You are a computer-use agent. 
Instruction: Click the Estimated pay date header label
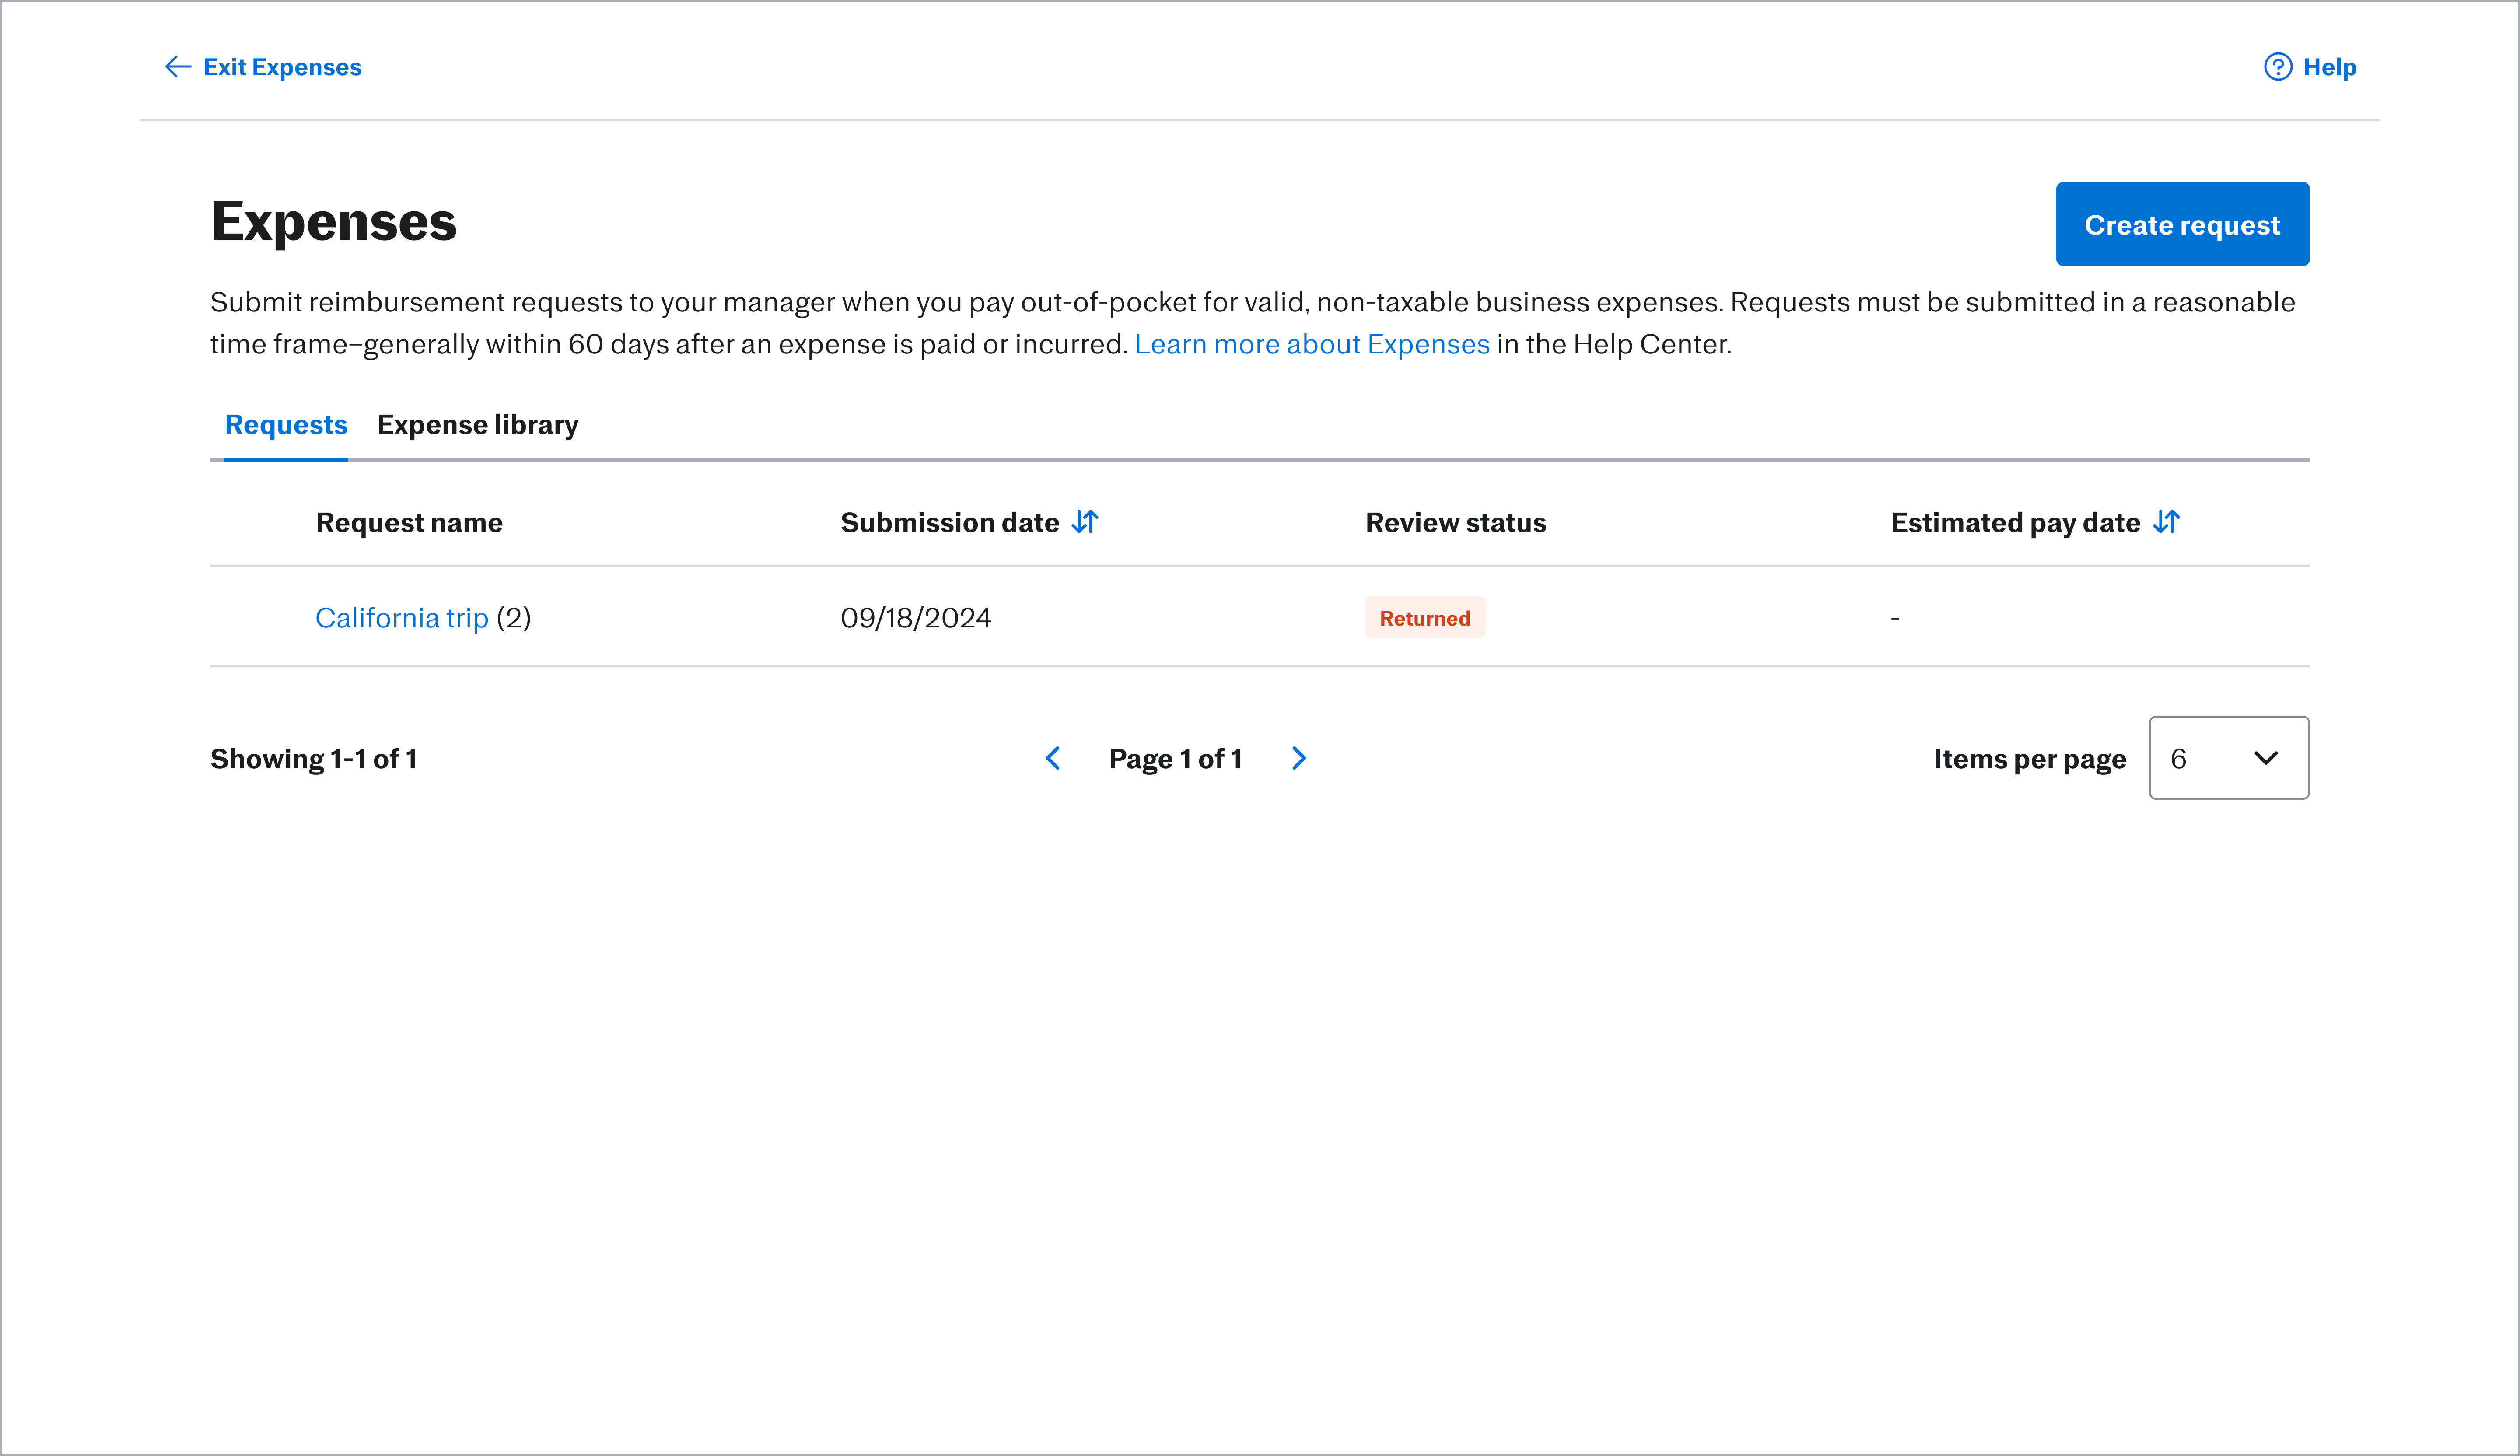(2015, 522)
